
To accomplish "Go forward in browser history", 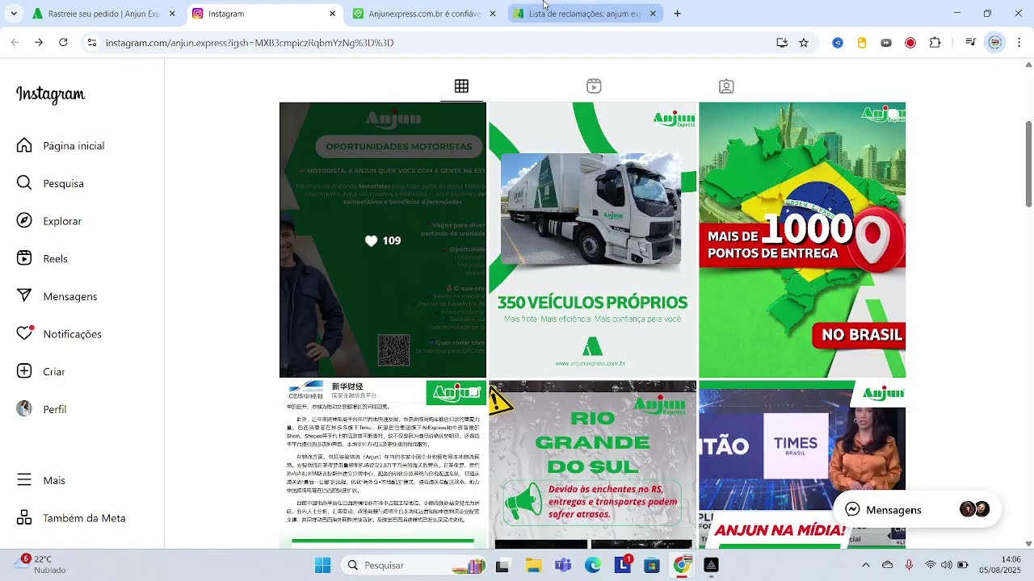I will (39, 43).
